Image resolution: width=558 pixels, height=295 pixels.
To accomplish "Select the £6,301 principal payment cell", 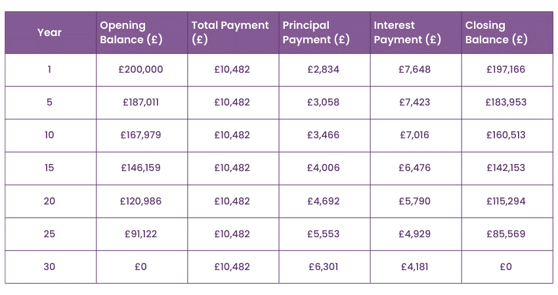I will click(323, 267).
